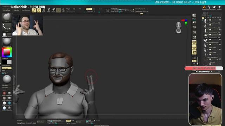Enable the M material channel button
The height and width of the screenshot is (126, 225).
point(80,9)
